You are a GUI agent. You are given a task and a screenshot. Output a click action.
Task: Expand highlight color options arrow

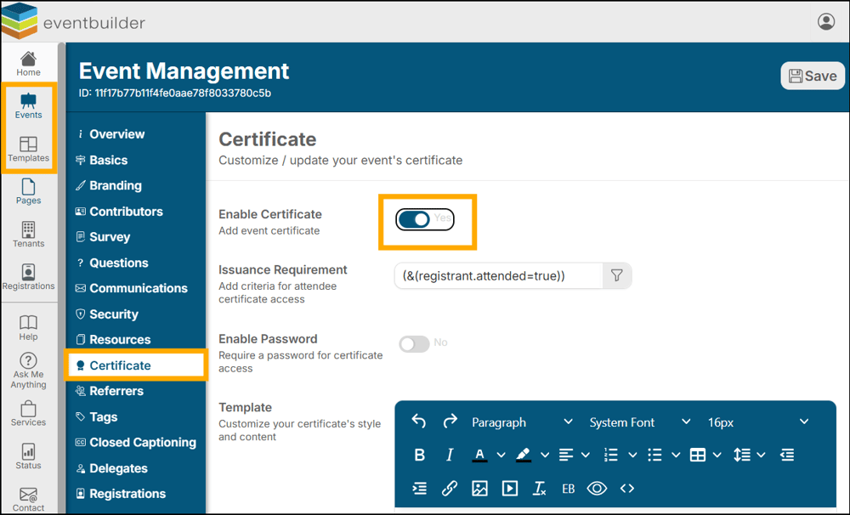pos(545,455)
